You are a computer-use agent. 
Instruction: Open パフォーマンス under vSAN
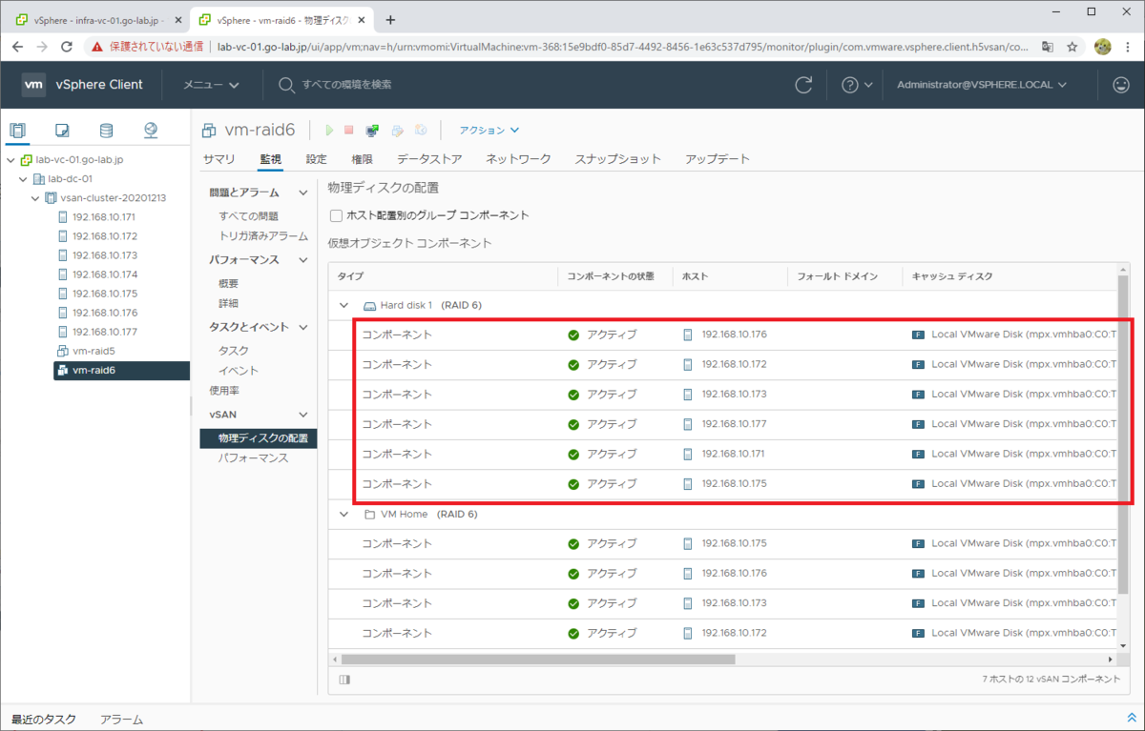253,457
